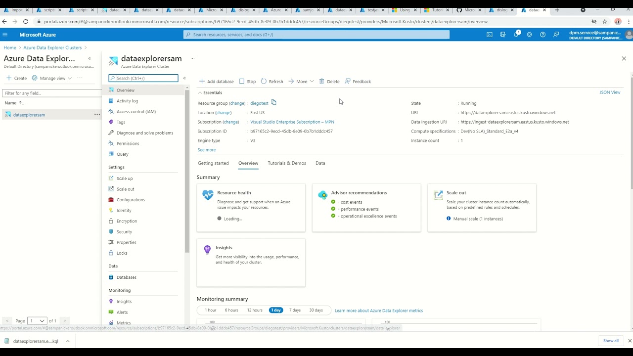Copy resource group name to clipboard
Viewport: 633px width, 356px height.
coord(273,103)
